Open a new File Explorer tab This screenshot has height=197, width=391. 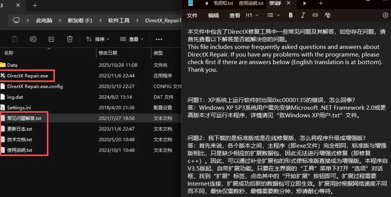point(35,5)
